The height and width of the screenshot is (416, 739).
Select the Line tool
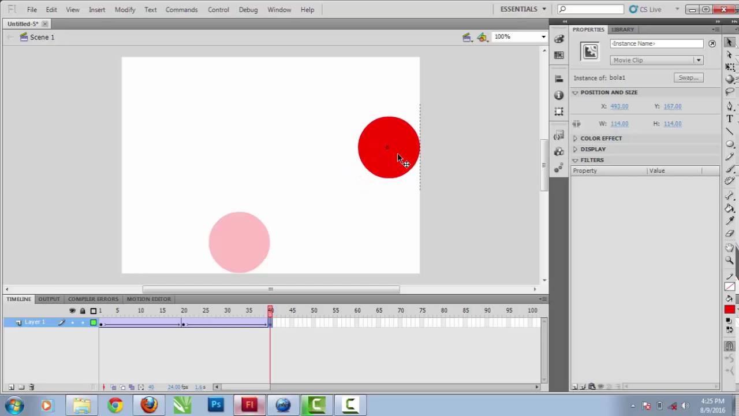(x=730, y=131)
